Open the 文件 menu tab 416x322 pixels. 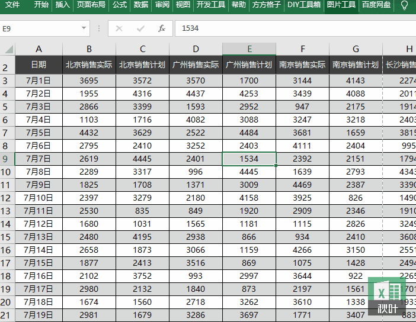[12, 5]
